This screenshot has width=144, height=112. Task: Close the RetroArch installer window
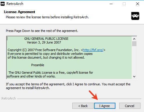tap(138, 4)
